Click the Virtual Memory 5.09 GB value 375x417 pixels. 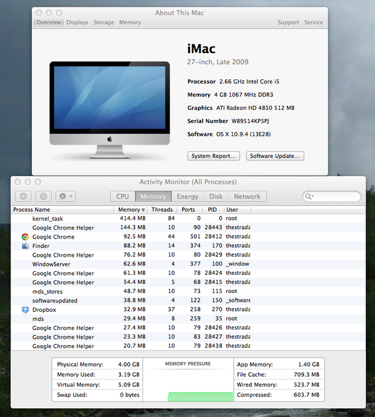click(x=129, y=384)
